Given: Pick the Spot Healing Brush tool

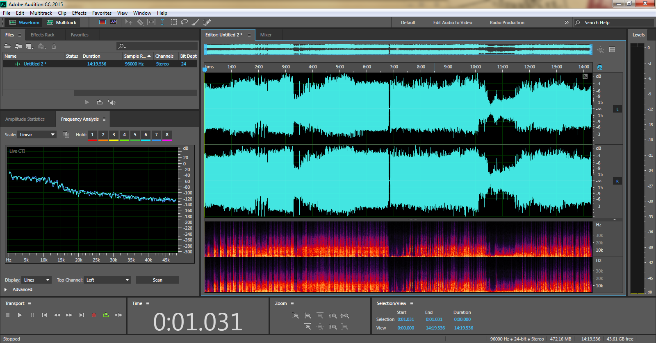Looking at the screenshot, I should pyautogui.click(x=207, y=22).
